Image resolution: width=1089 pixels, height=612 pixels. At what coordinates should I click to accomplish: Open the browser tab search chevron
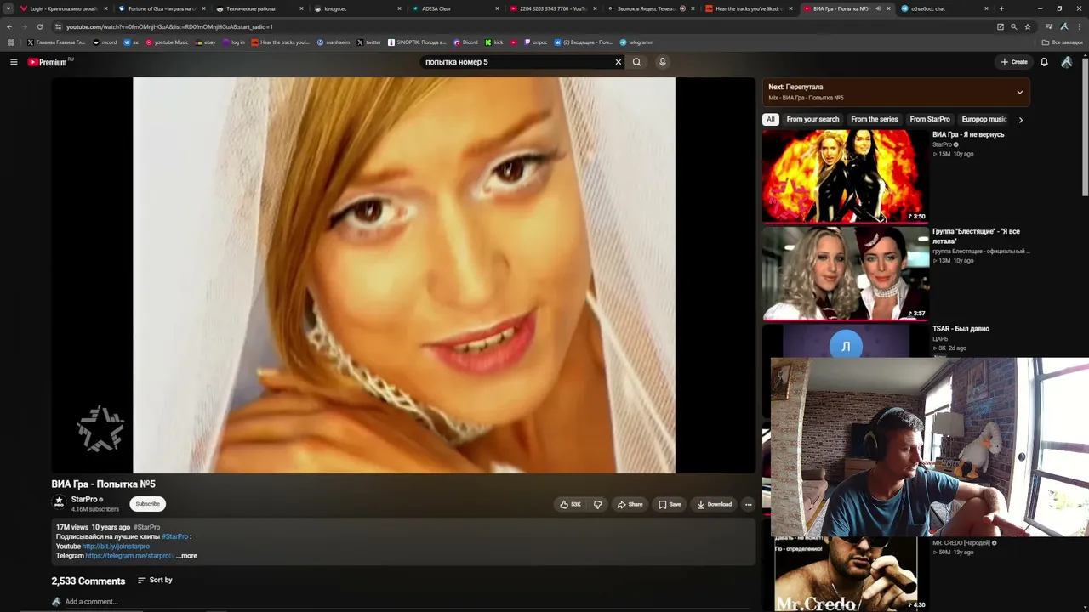pos(9,8)
